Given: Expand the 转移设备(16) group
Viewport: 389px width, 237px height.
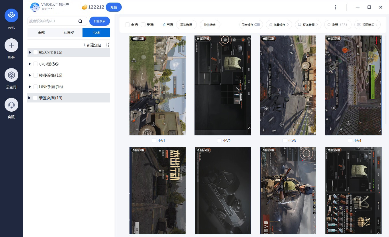Looking at the screenshot, I should (30, 75).
